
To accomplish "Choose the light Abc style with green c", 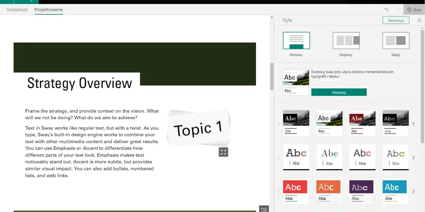I will tap(396, 157).
